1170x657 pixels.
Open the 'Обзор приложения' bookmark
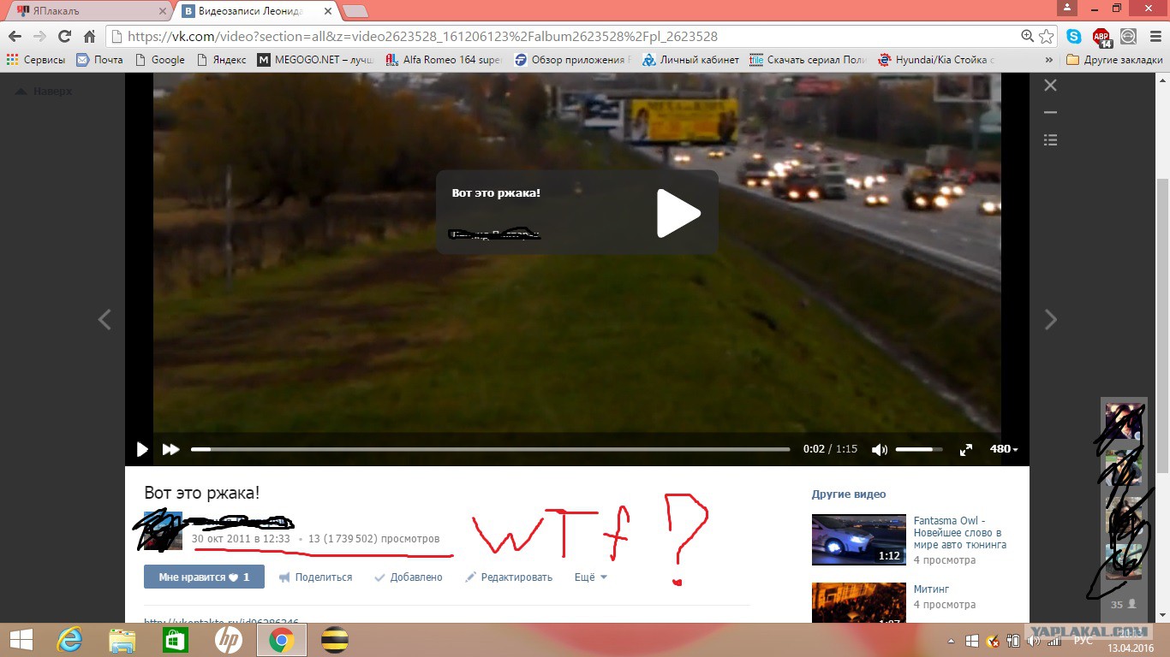(572, 60)
